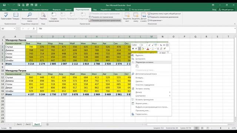Choose Вырезать in the context menu
This screenshot has width=237, height=133.
pos(151,55)
